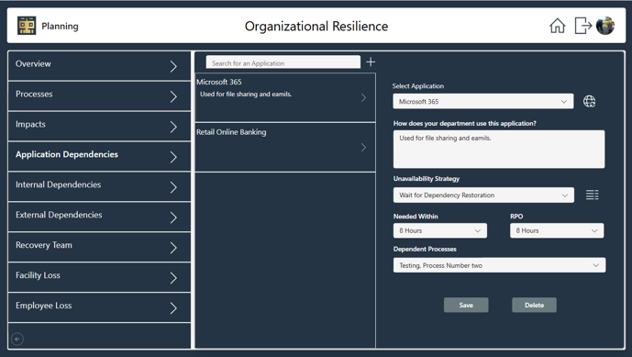
Task: Open External Dependencies menu item
Action: click(x=99, y=217)
